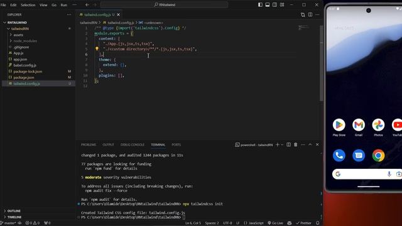
Task: Close the tailwind.config.js tab
Action: (x=119, y=14)
